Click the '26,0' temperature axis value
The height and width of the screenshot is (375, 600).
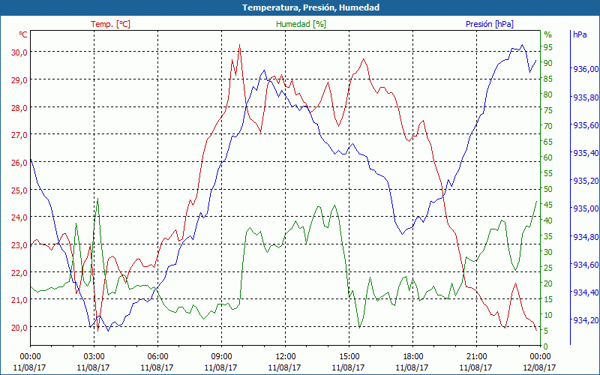pos(19,162)
